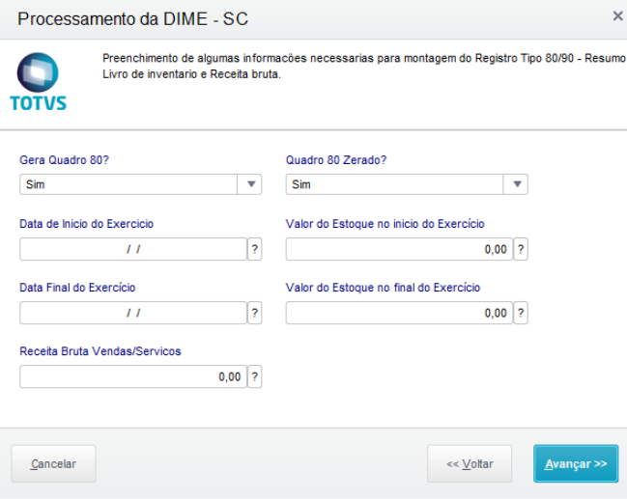Viewport: 627px width, 499px height.
Task: Close the Processamento da DIME dialog
Action: (x=617, y=16)
